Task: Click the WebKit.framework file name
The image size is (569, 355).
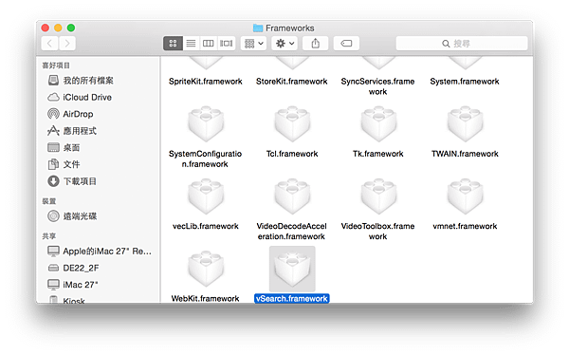Action: [x=206, y=299]
